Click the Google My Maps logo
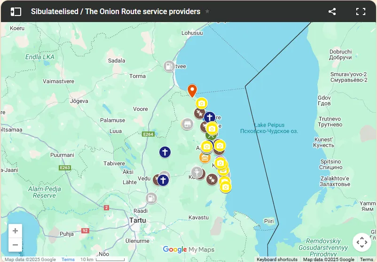This screenshot has height=262, width=377. click(x=188, y=249)
